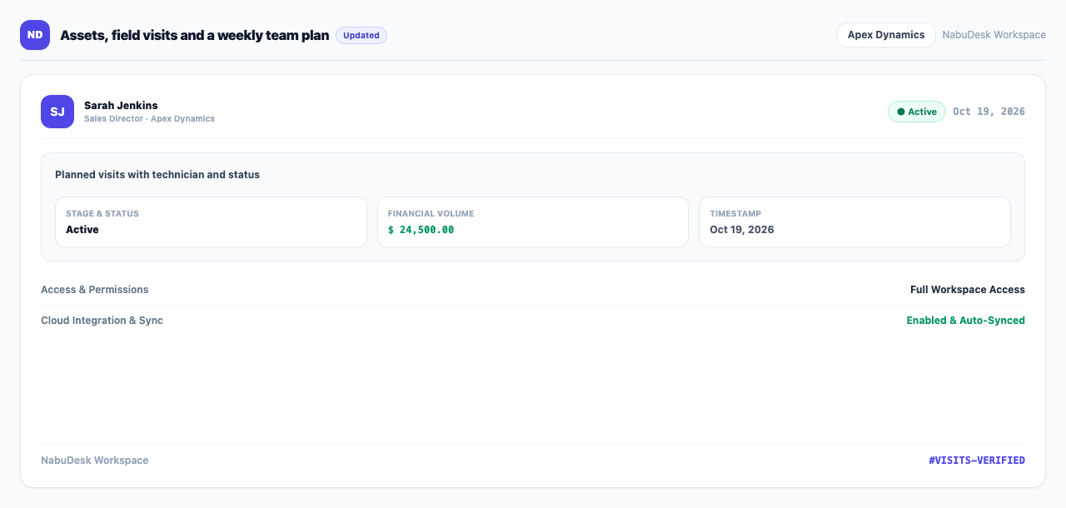Viewport: 1066px width, 508px height.
Task: Open Sarah Jenkins name link
Action: 121,105
